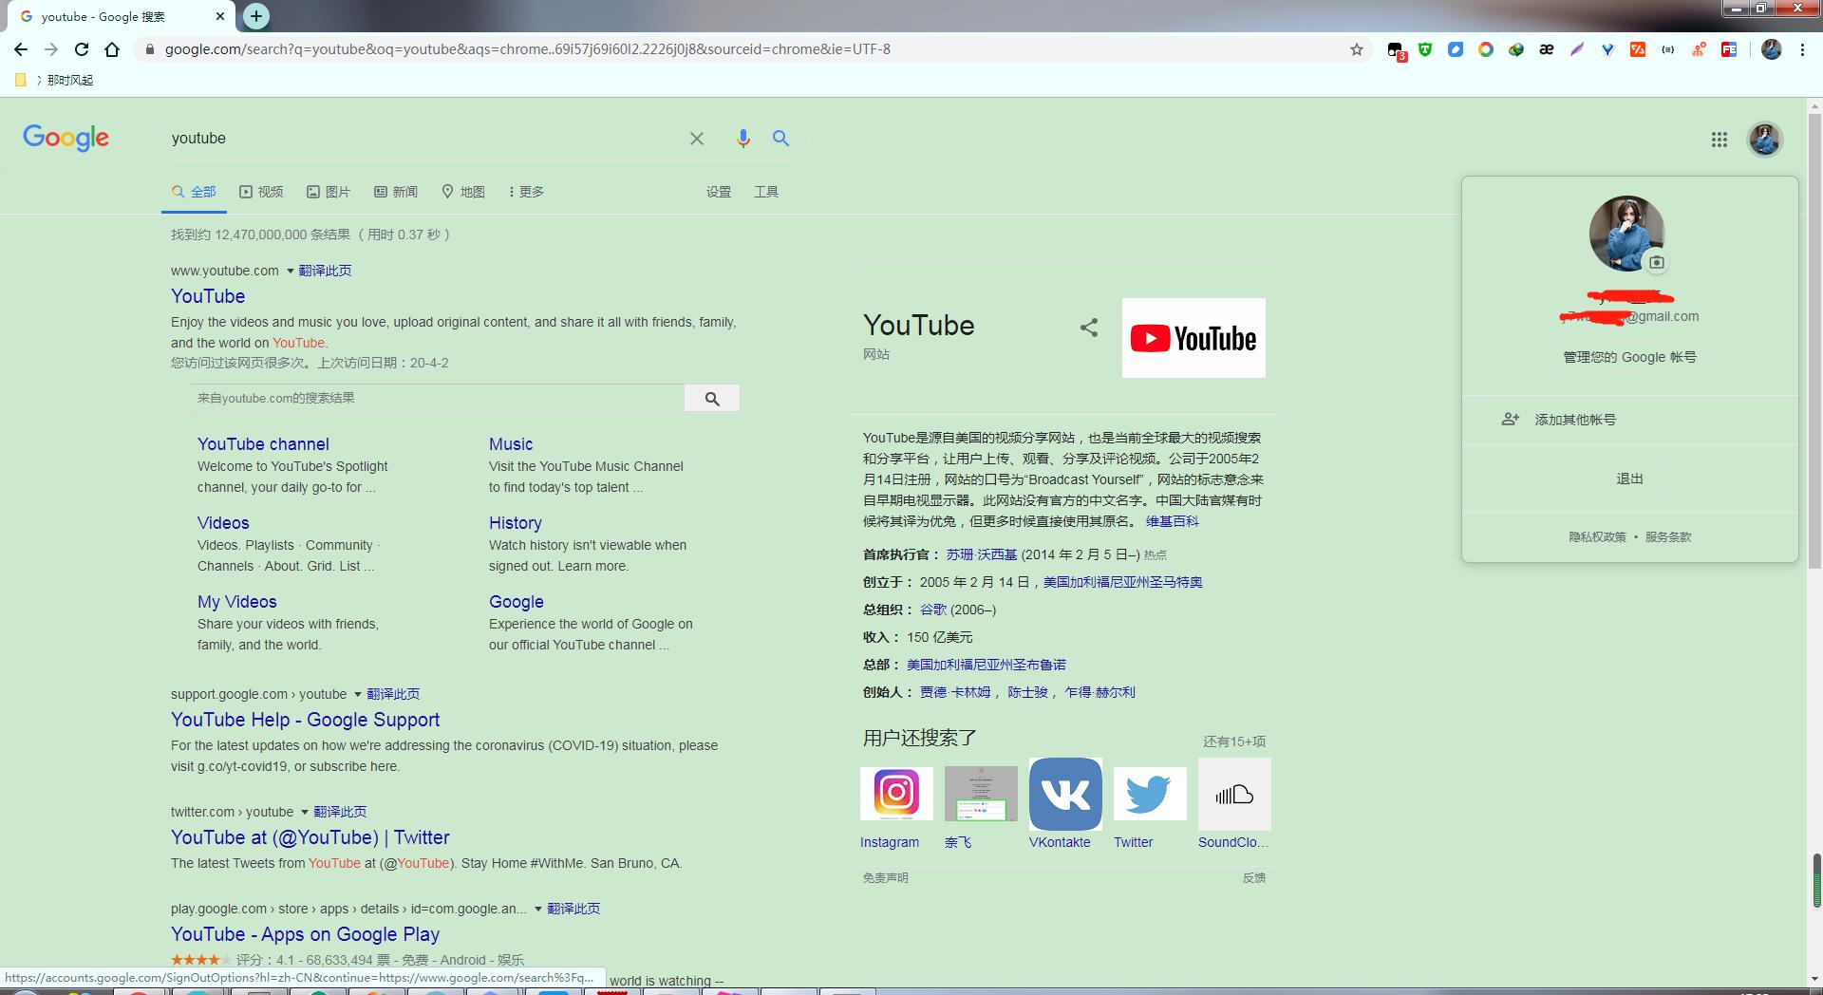1823x995 pixels.
Task: Reload the page
Action: [81, 48]
